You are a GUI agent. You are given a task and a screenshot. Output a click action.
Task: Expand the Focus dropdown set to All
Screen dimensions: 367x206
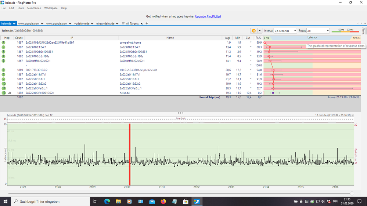click(318, 31)
